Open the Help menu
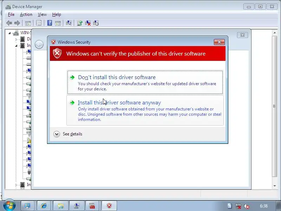Image resolution: width=281 pixels, height=211 pixels. point(57,14)
